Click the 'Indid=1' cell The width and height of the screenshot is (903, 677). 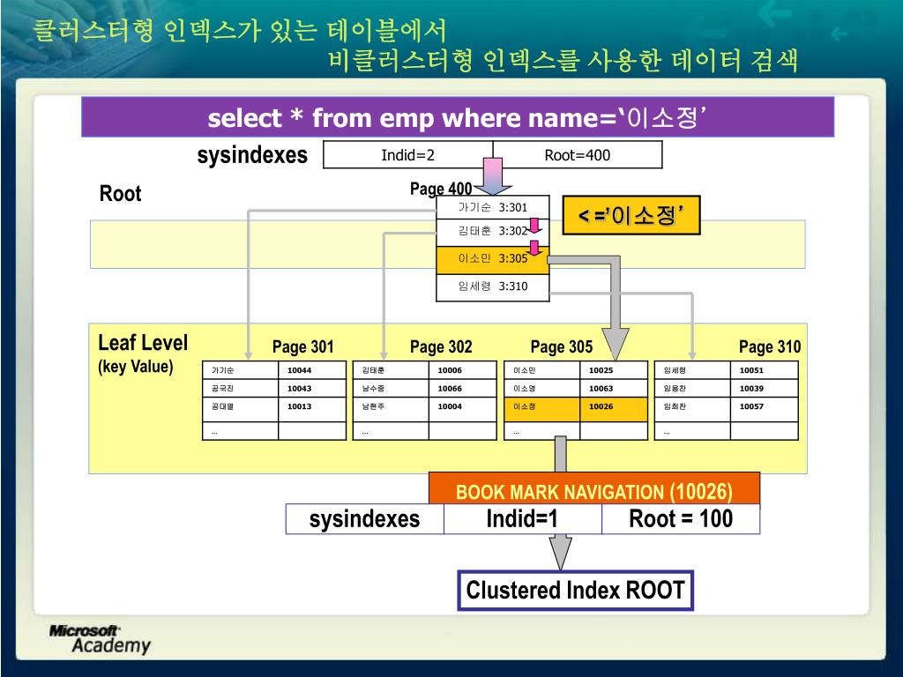pos(522,518)
